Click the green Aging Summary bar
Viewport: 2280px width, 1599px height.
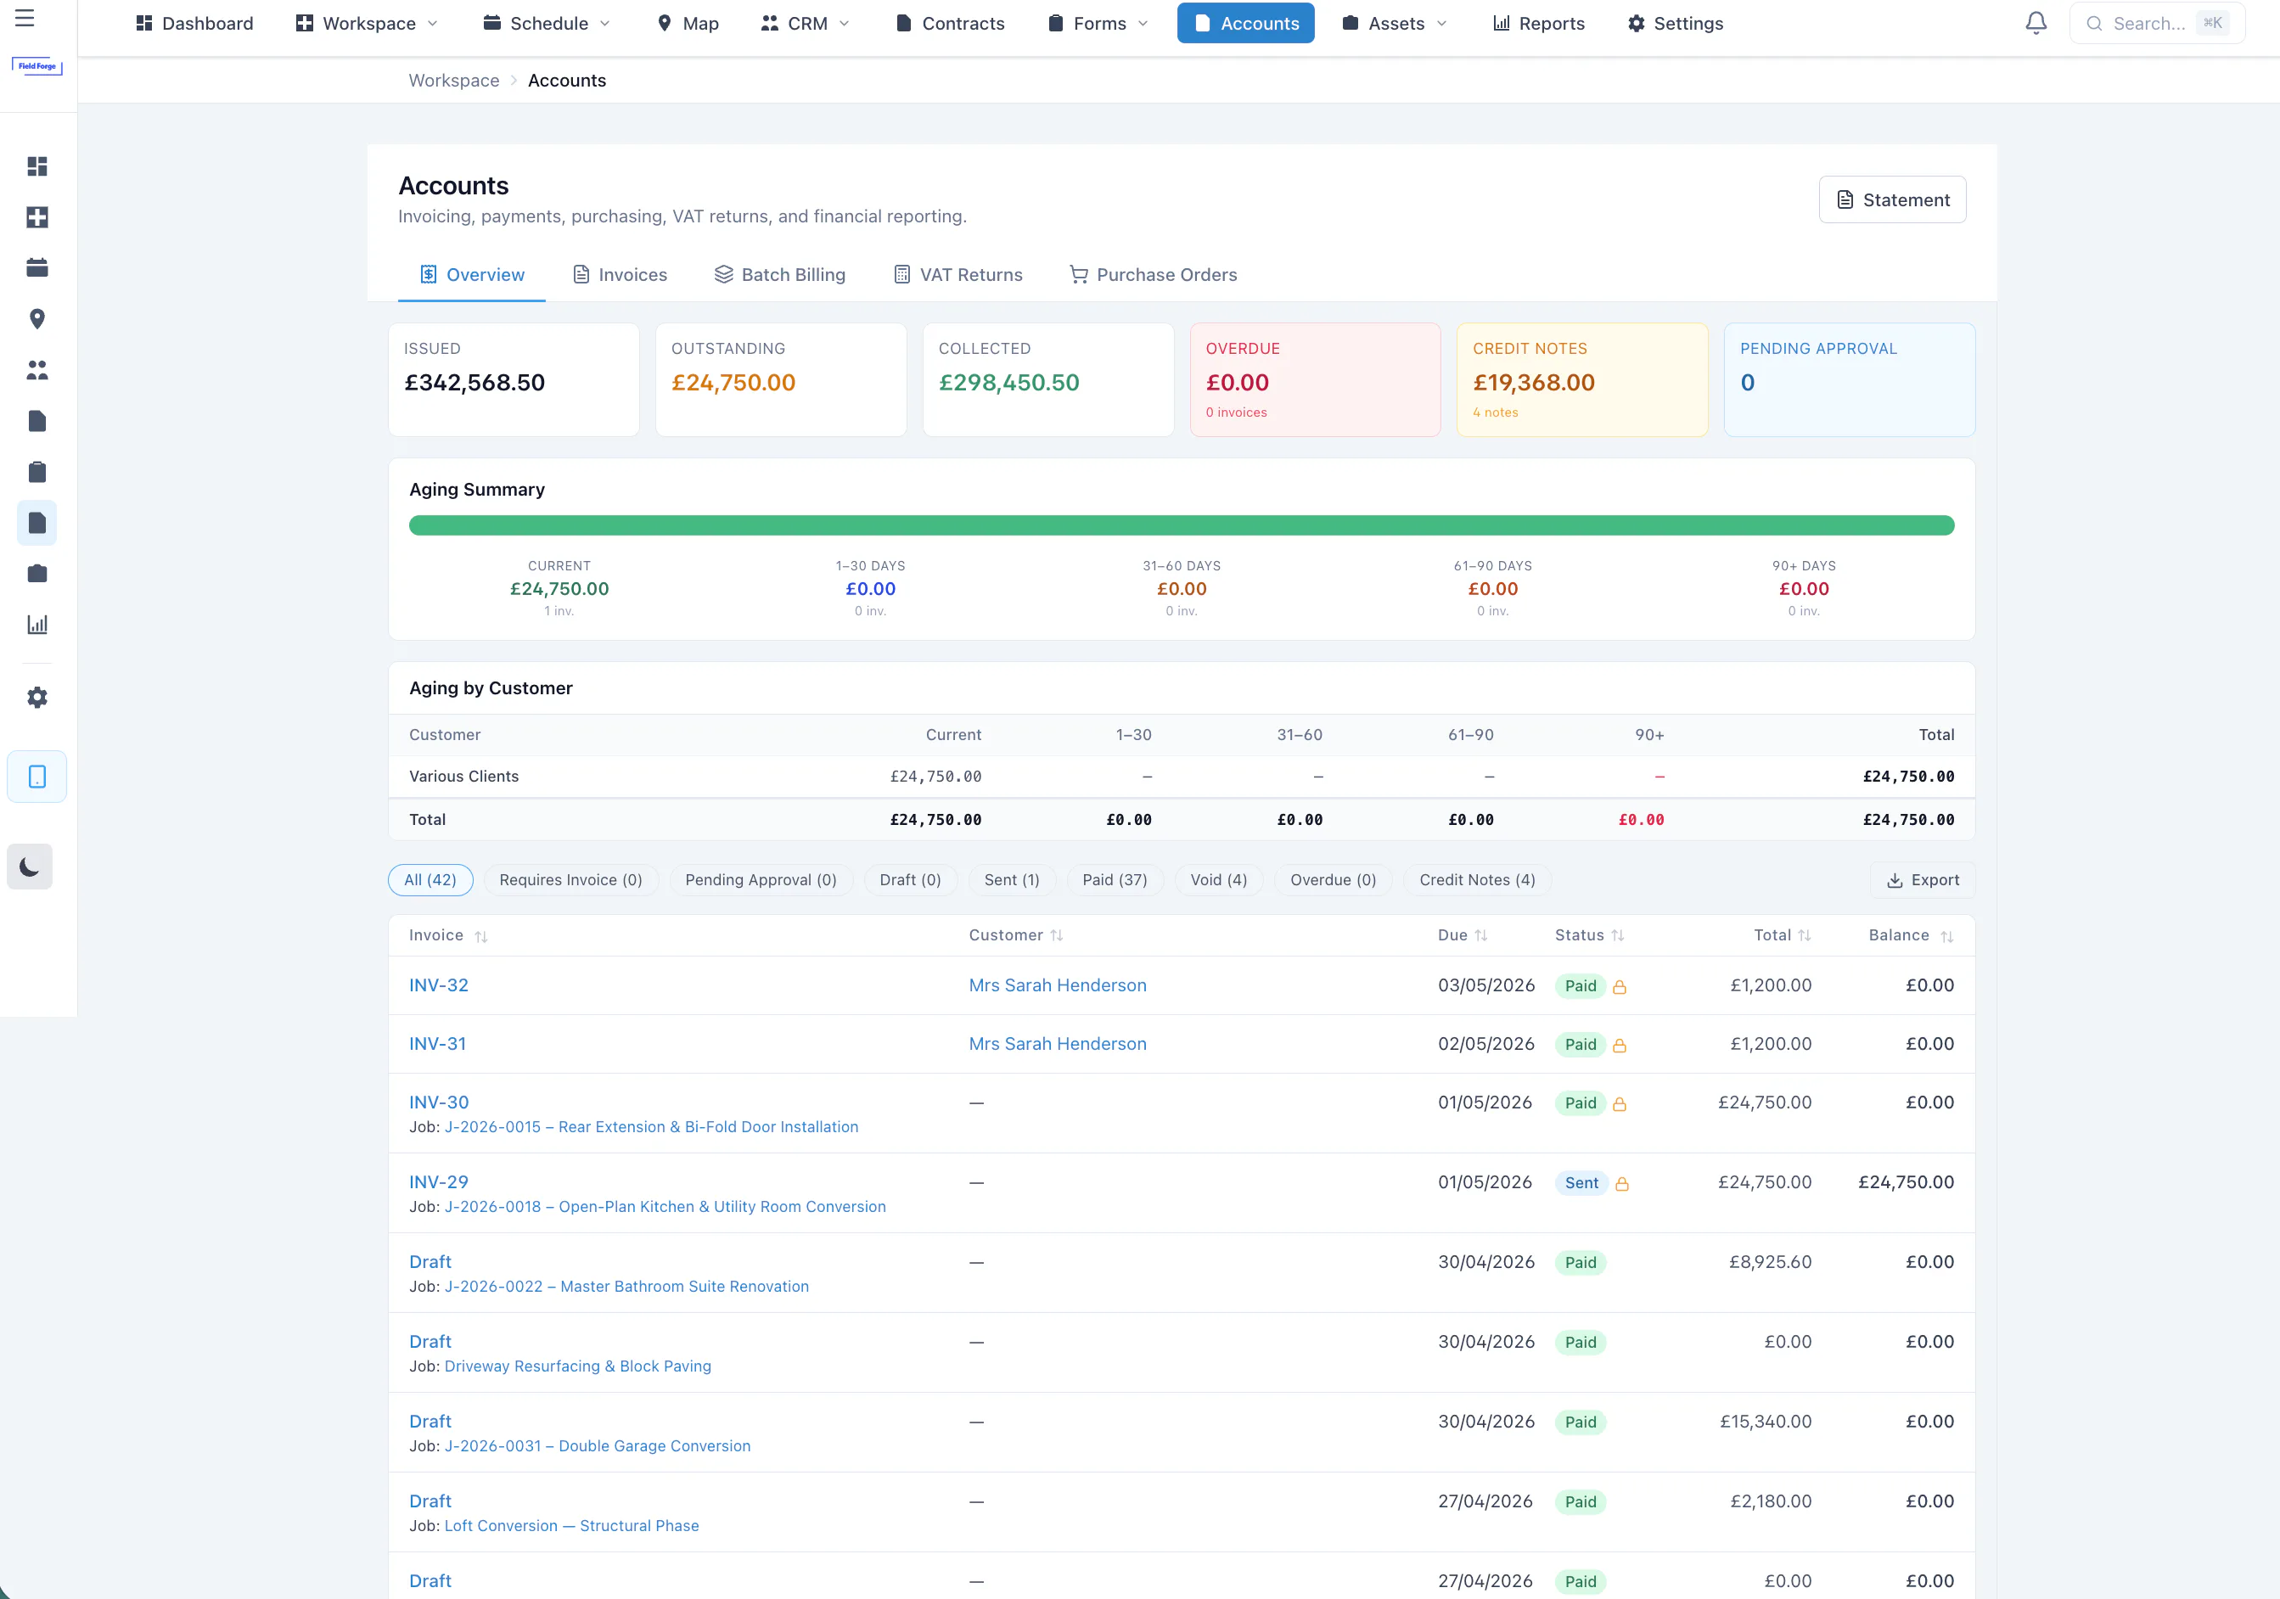pos(1182,525)
